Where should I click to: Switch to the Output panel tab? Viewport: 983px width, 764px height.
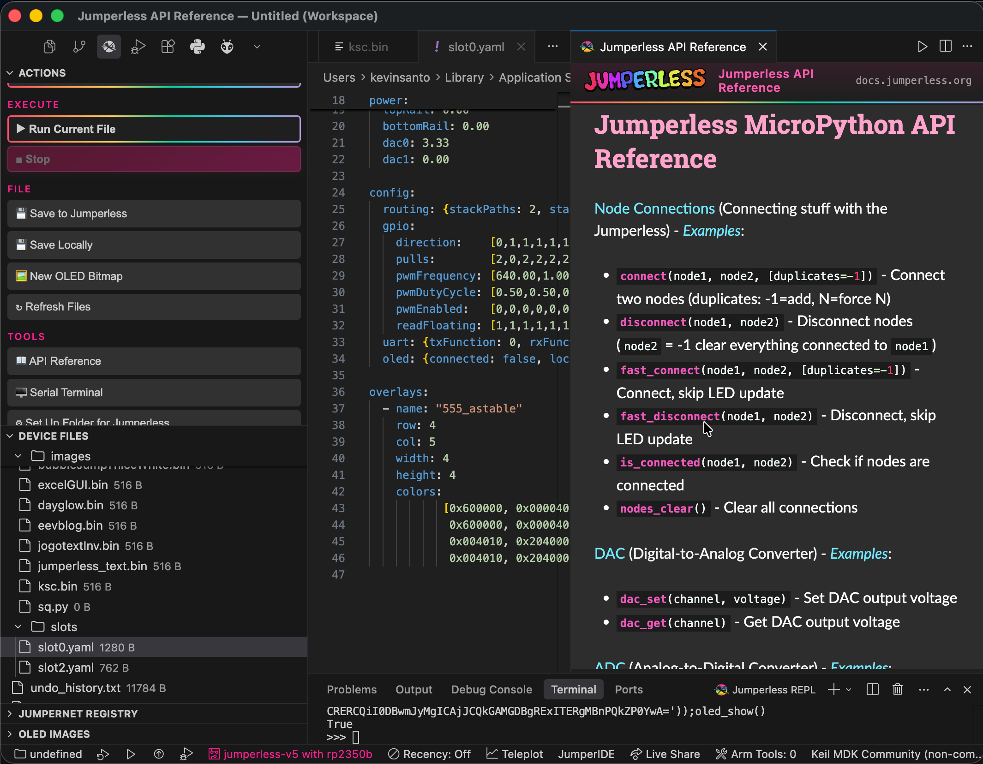coord(414,690)
